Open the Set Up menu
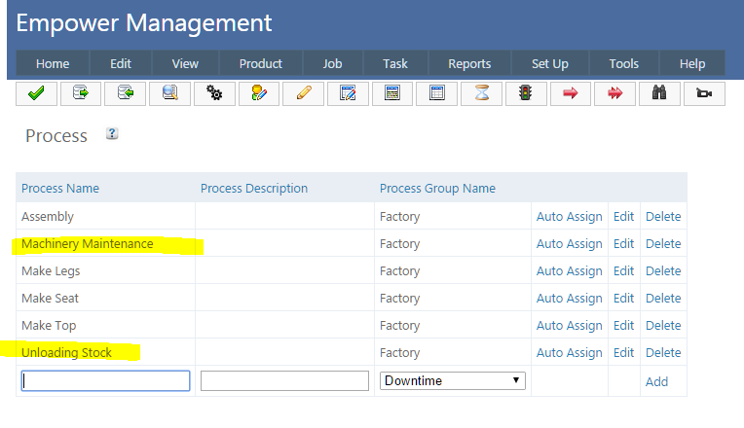 (x=549, y=64)
